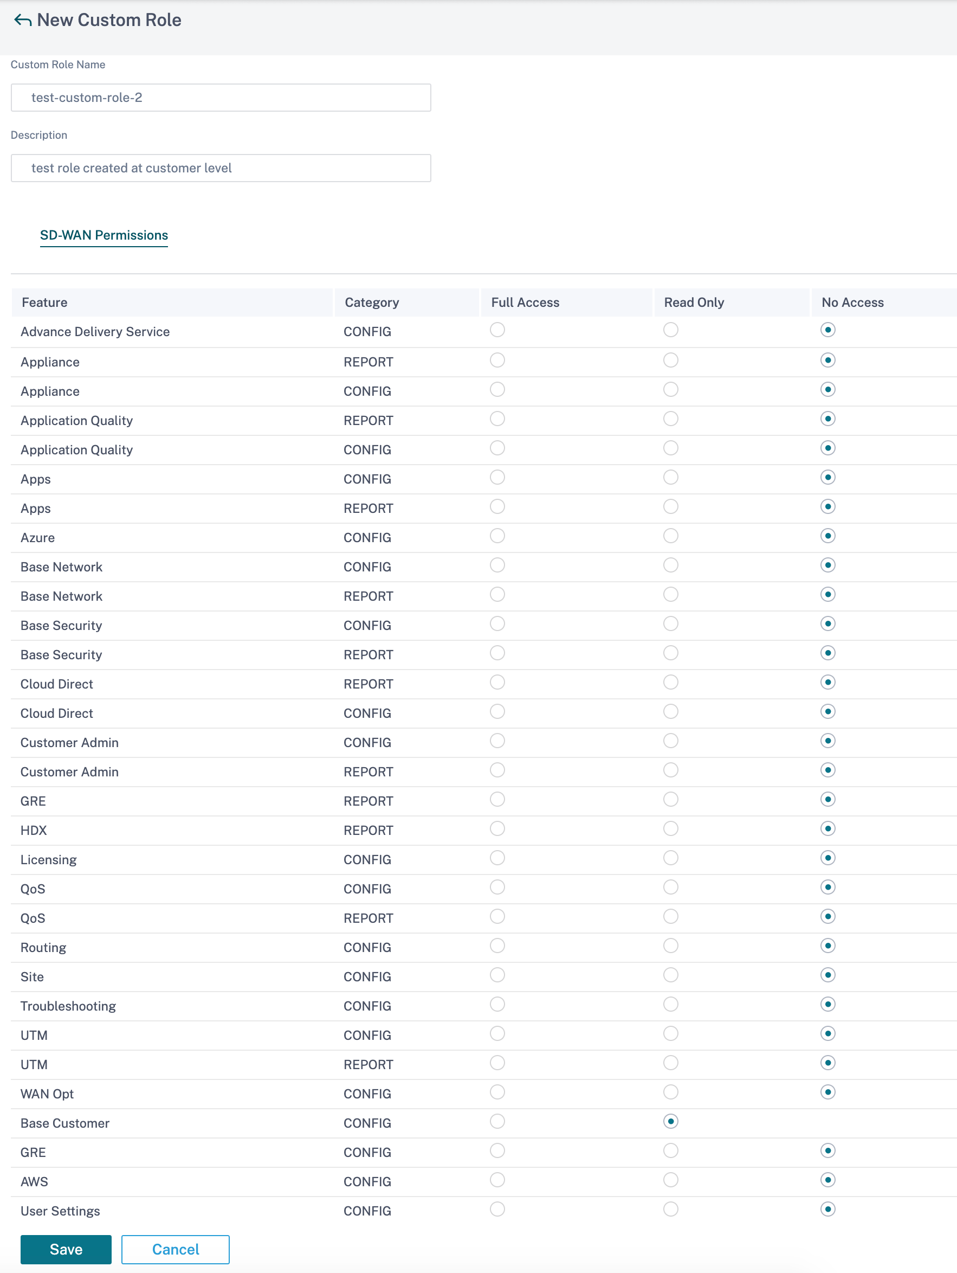Screen dimensions: 957x1273
Task: Select Read Only for Base Security CONFIG
Action: (x=670, y=625)
